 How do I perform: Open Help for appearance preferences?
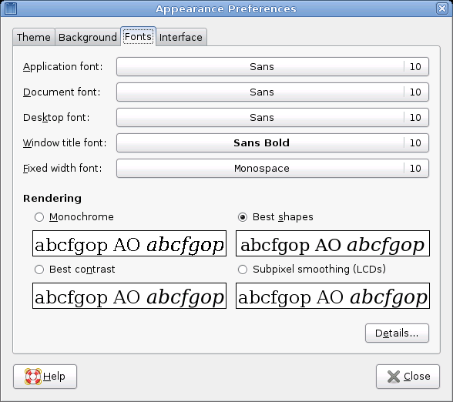tap(45, 377)
